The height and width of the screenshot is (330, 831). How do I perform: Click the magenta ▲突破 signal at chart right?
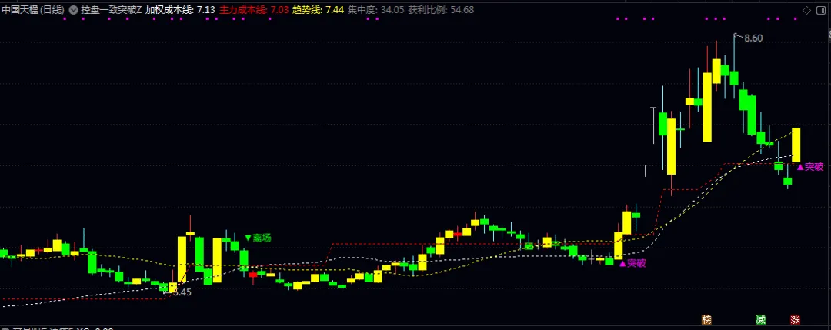coord(810,168)
